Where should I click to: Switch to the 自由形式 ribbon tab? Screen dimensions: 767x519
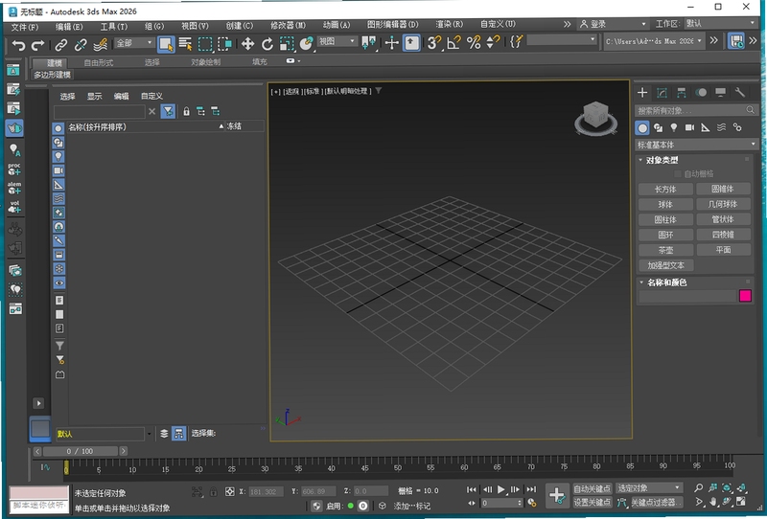click(99, 62)
